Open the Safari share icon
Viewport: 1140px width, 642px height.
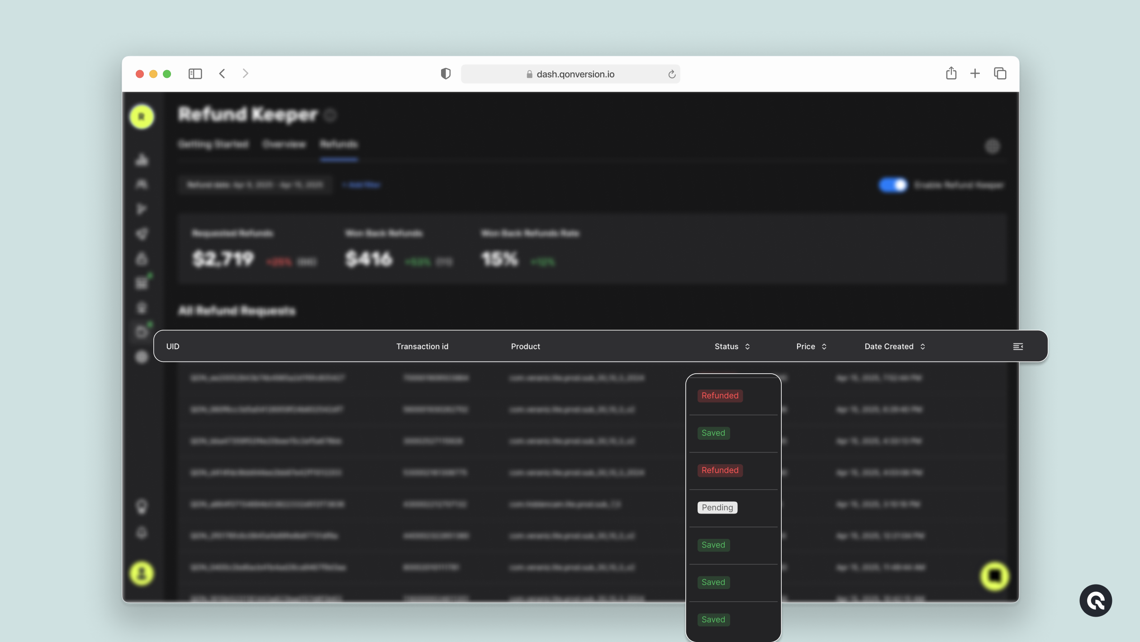tap(951, 73)
